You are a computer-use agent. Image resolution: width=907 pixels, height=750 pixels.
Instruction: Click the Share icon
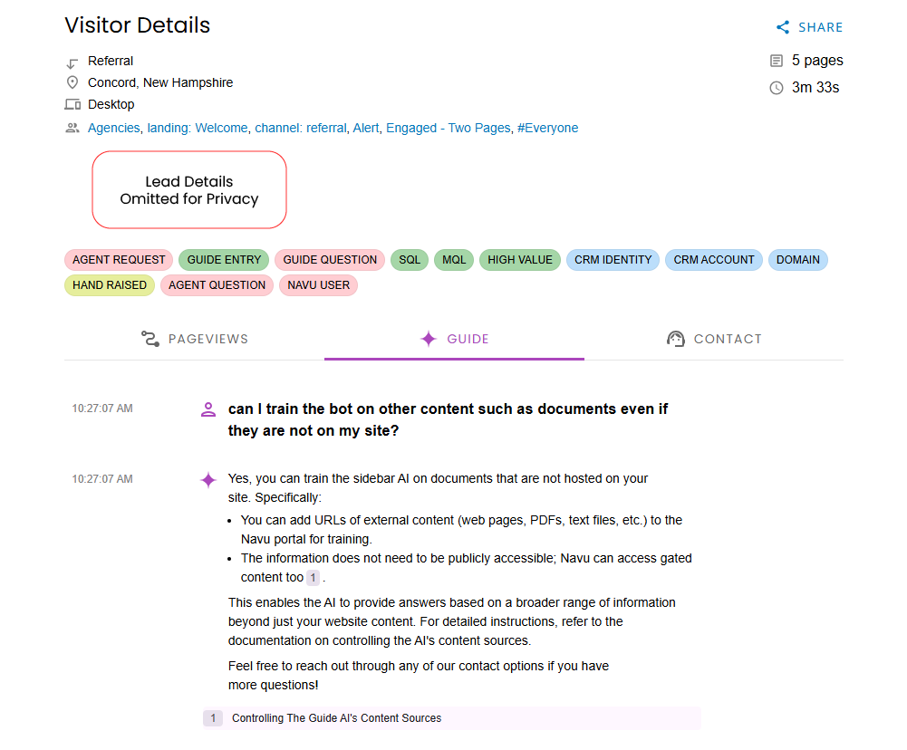click(x=783, y=27)
